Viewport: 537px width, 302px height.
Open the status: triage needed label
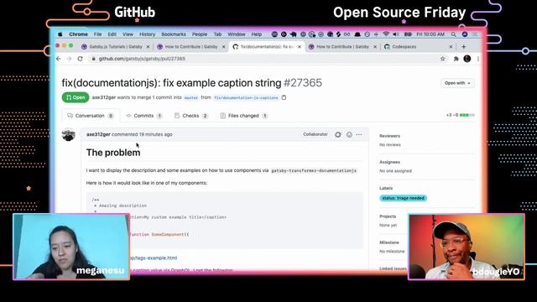pos(403,198)
